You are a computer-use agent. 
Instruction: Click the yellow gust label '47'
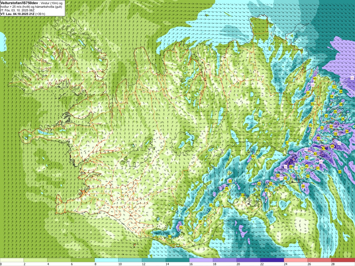pos(323,148)
